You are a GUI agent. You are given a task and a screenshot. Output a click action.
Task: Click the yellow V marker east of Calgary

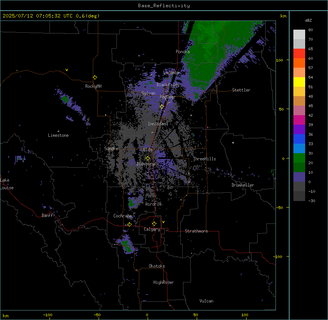[x=163, y=222]
